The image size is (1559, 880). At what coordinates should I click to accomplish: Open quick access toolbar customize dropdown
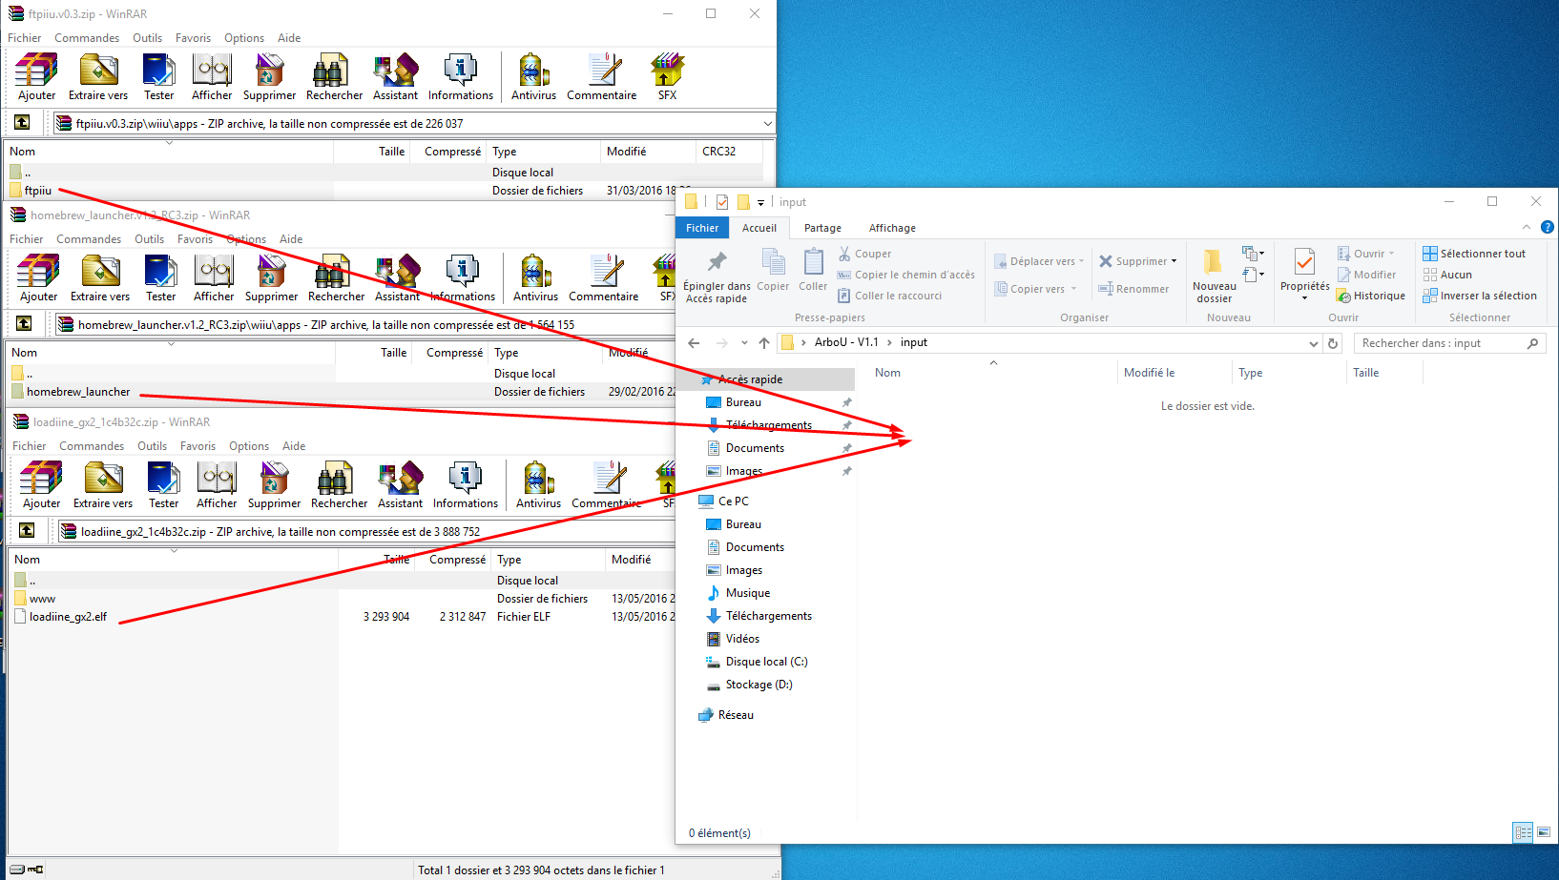(760, 202)
